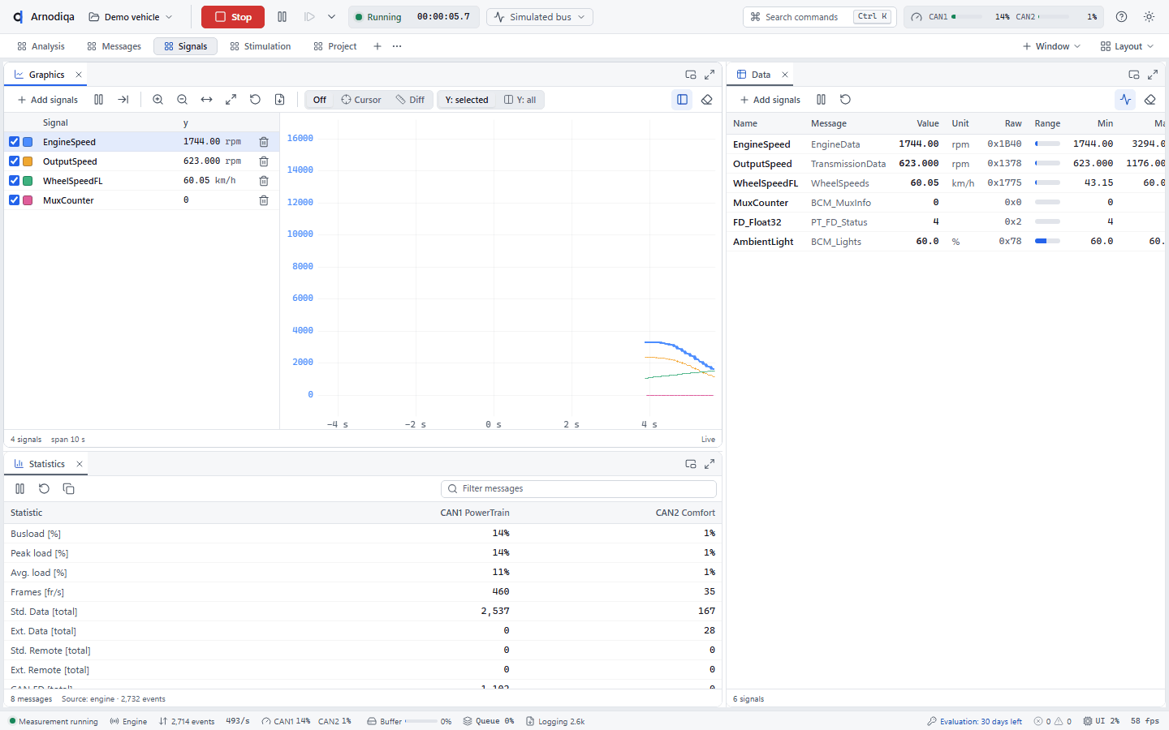Copy statistics with the copy icon
Viewport: 1169px width, 730px height.
(68, 489)
